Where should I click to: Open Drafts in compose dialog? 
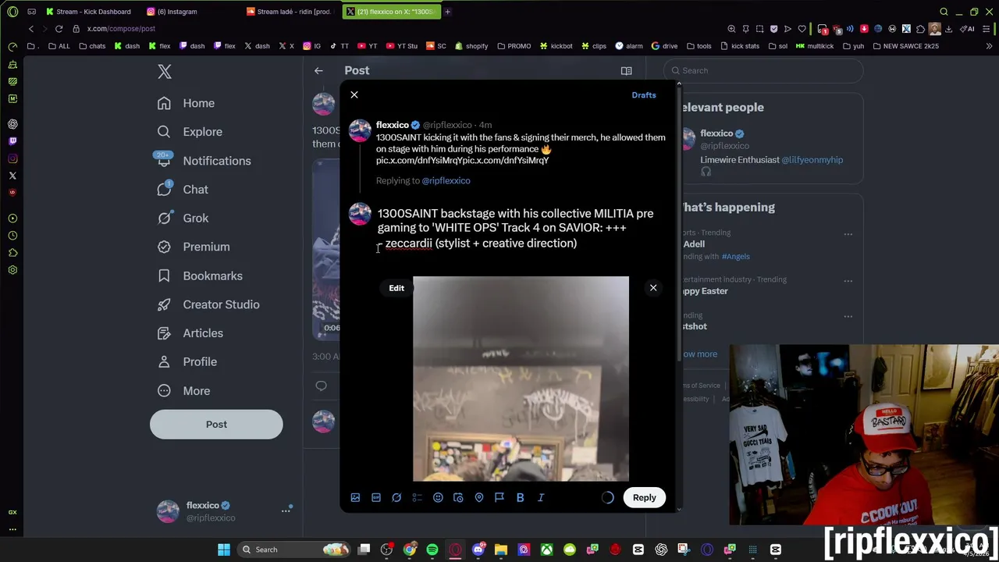(644, 94)
